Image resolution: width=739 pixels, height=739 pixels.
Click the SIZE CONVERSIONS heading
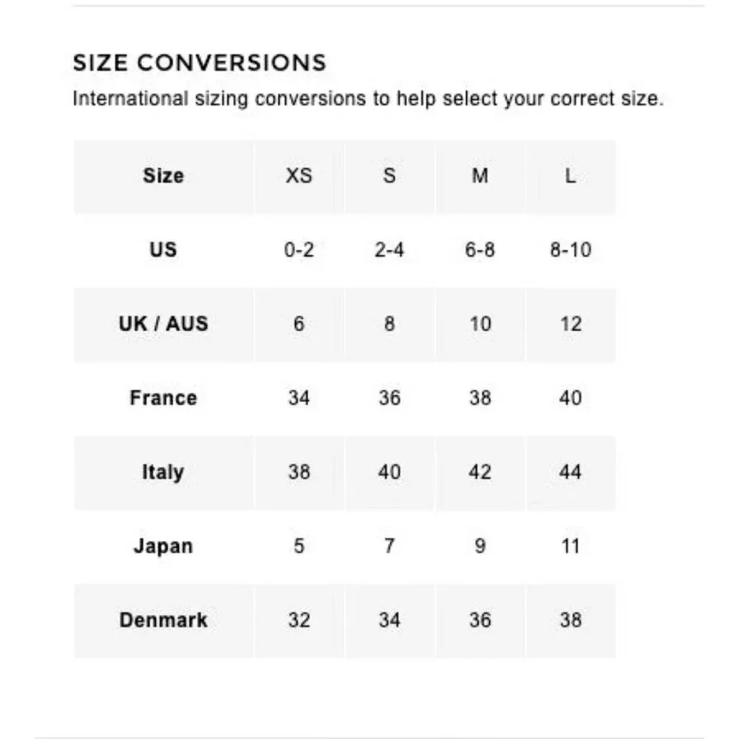(200, 63)
